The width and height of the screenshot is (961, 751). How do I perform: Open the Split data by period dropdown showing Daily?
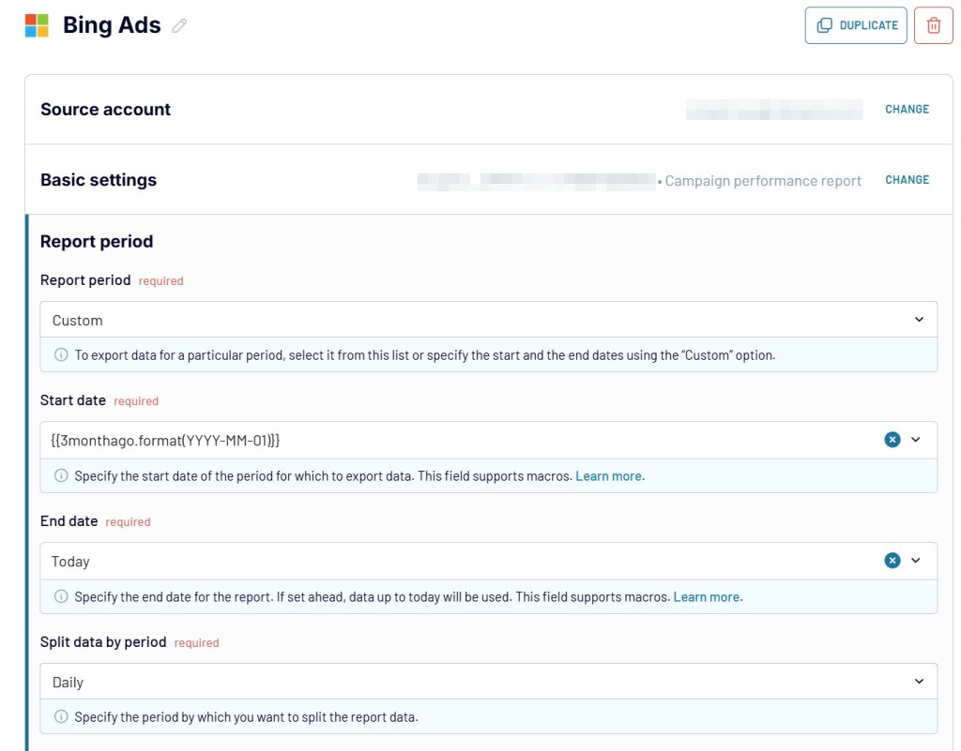488,682
